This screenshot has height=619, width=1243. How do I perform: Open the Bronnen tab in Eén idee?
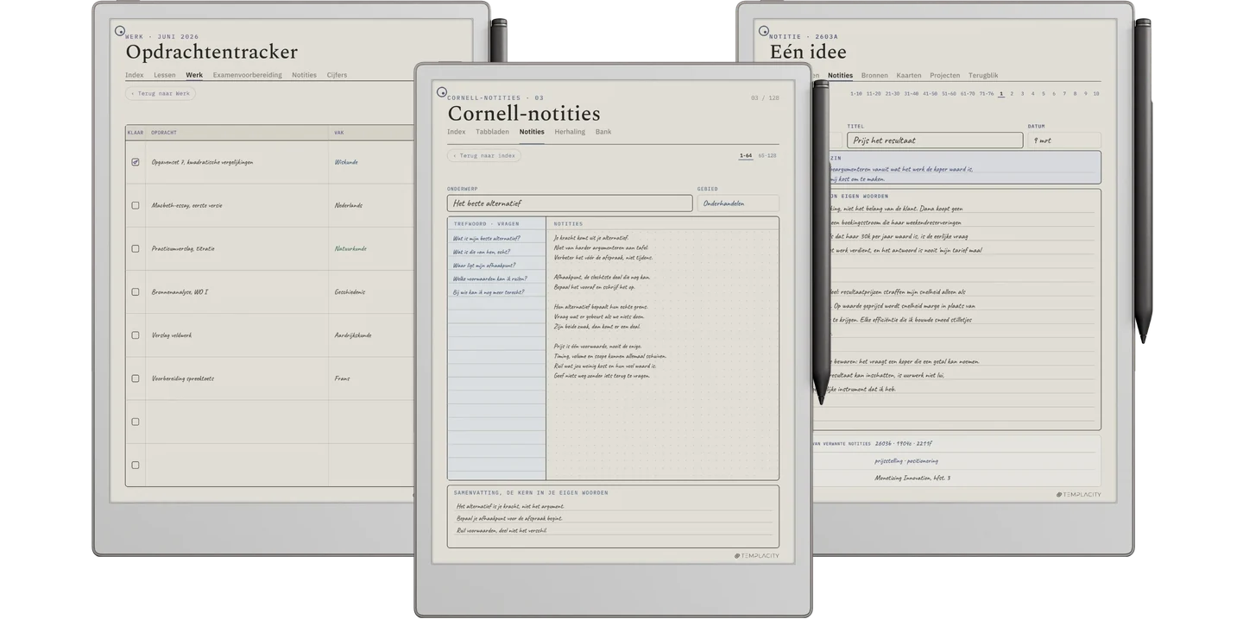click(874, 76)
